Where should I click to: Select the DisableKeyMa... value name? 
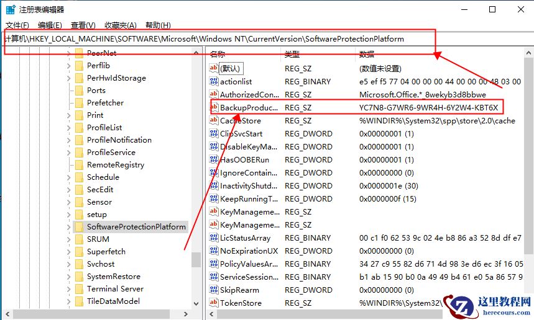pyautogui.click(x=249, y=147)
